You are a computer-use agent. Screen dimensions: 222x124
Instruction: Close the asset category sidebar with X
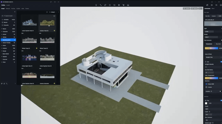click(x=15, y=12)
